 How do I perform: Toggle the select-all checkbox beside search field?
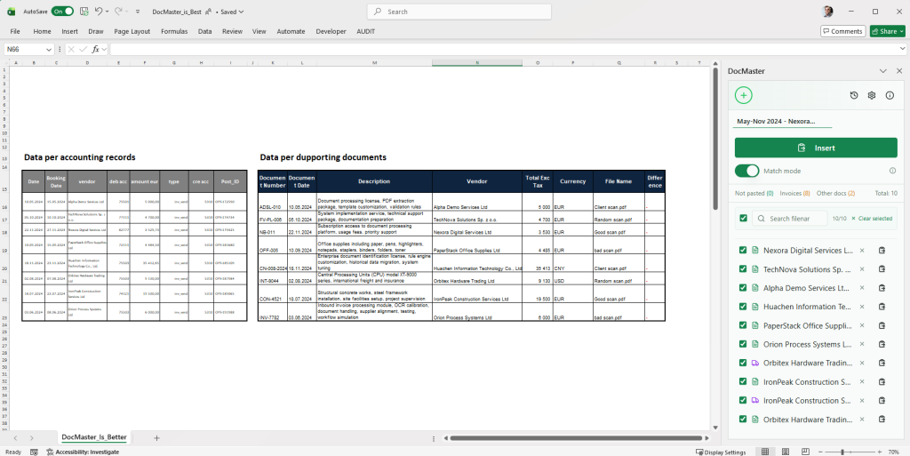(743, 218)
